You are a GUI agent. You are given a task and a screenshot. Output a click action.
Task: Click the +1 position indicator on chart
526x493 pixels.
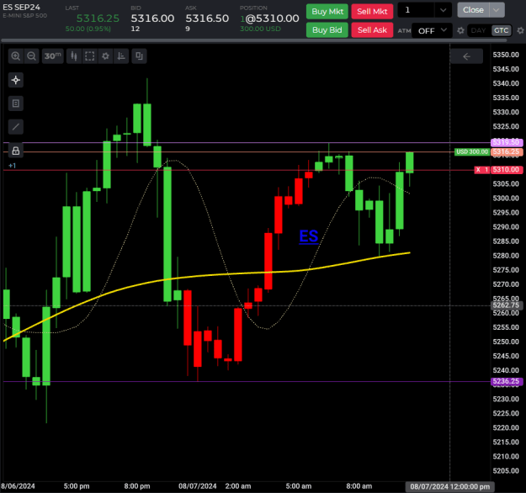coord(12,166)
